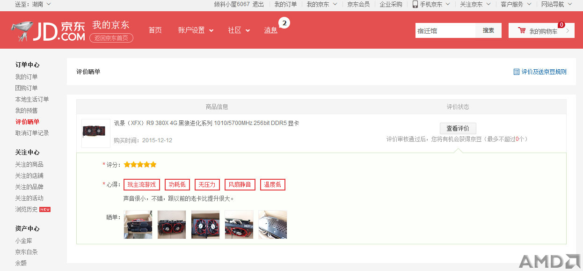The image size is (583, 271).
Task: Open 企业采购 link
Action: 391,4
